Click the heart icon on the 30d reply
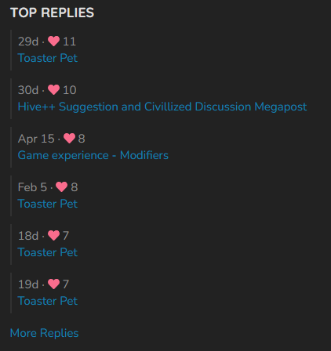Image resolution: width=331 pixels, height=351 pixels. click(x=53, y=90)
